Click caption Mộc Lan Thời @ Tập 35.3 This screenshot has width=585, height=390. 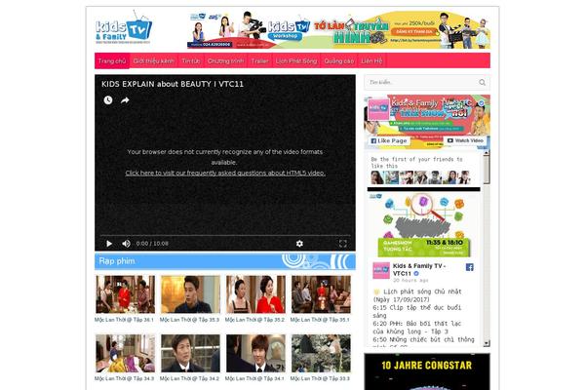click(189, 320)
